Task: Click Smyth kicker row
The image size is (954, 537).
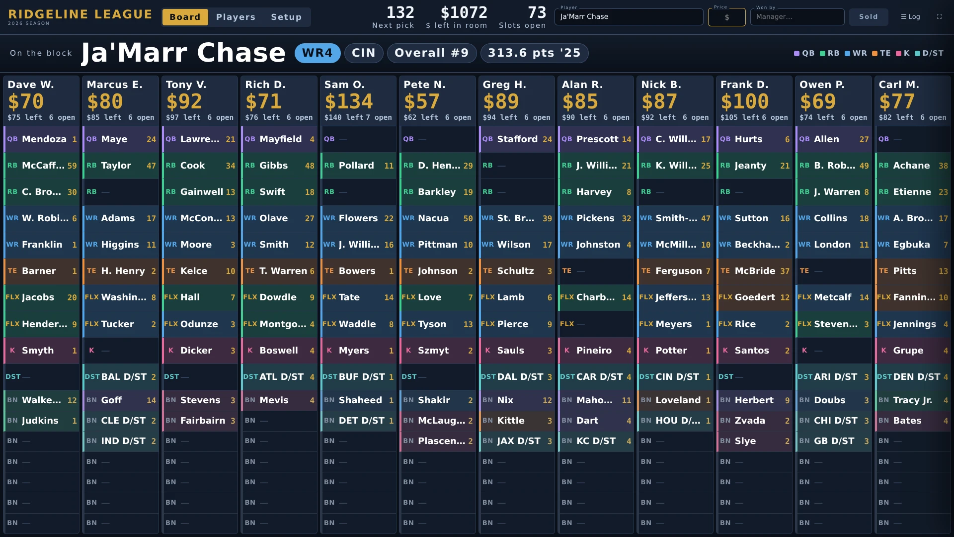Action: (41, 351)
